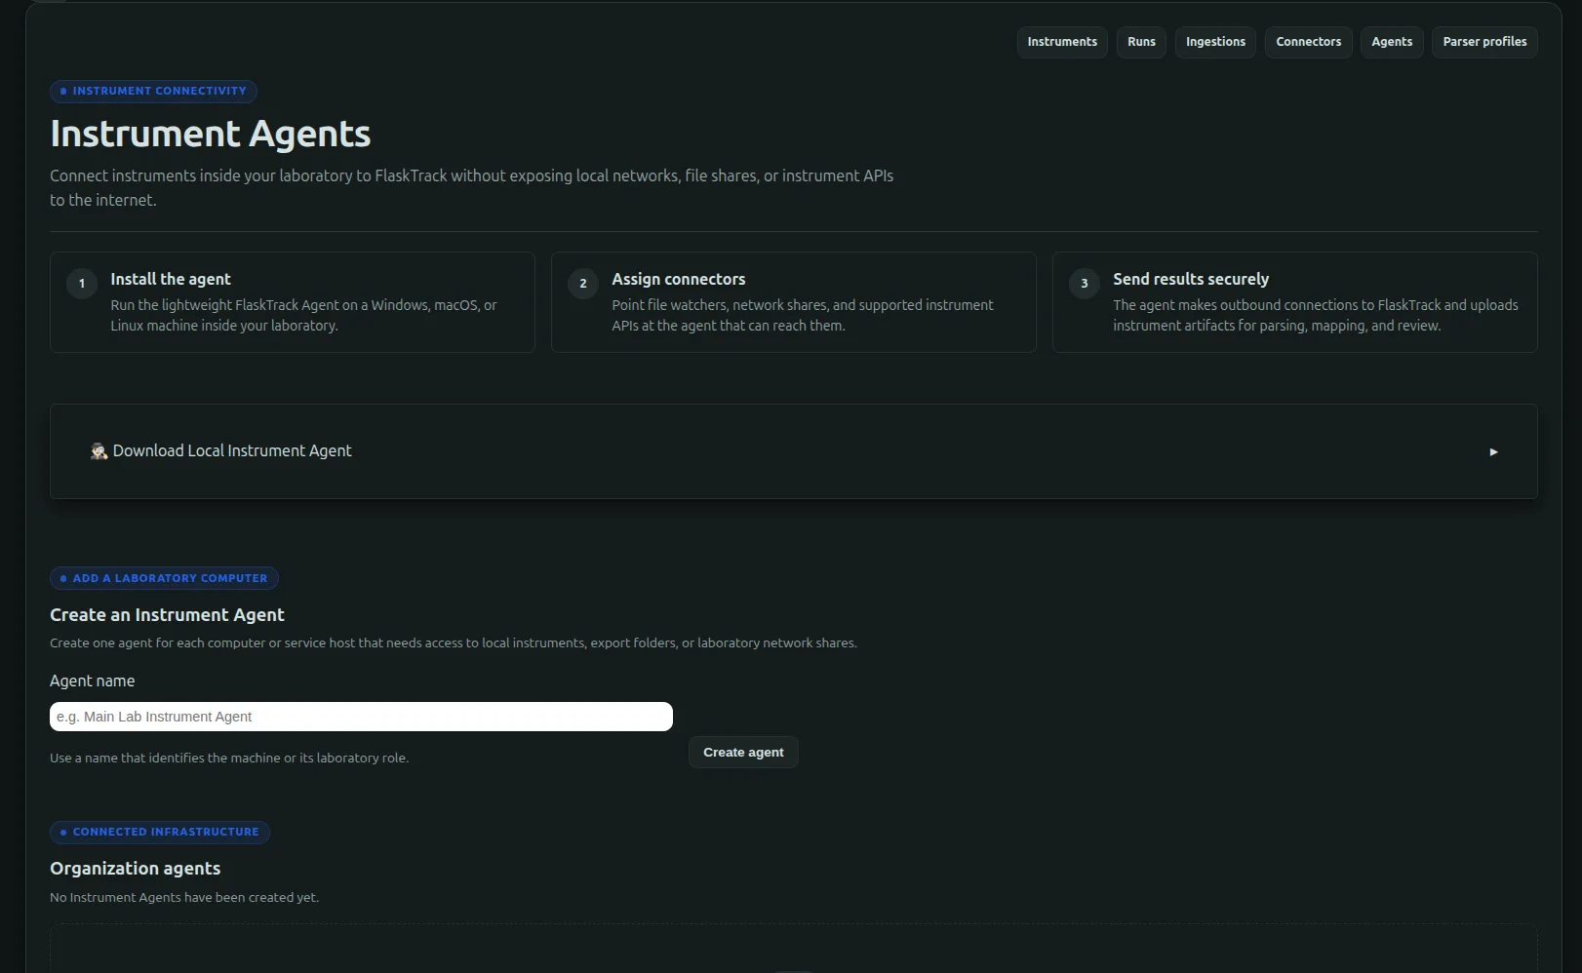1582x973 pixels.
Task: Click the Instrument Agents page heading
Action: [211, 134]
